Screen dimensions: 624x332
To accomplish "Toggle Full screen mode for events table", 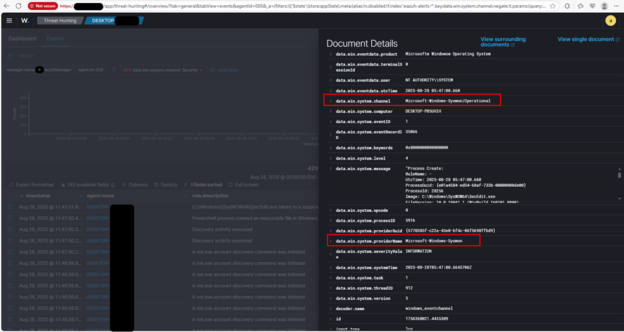I will pos(244,185).
